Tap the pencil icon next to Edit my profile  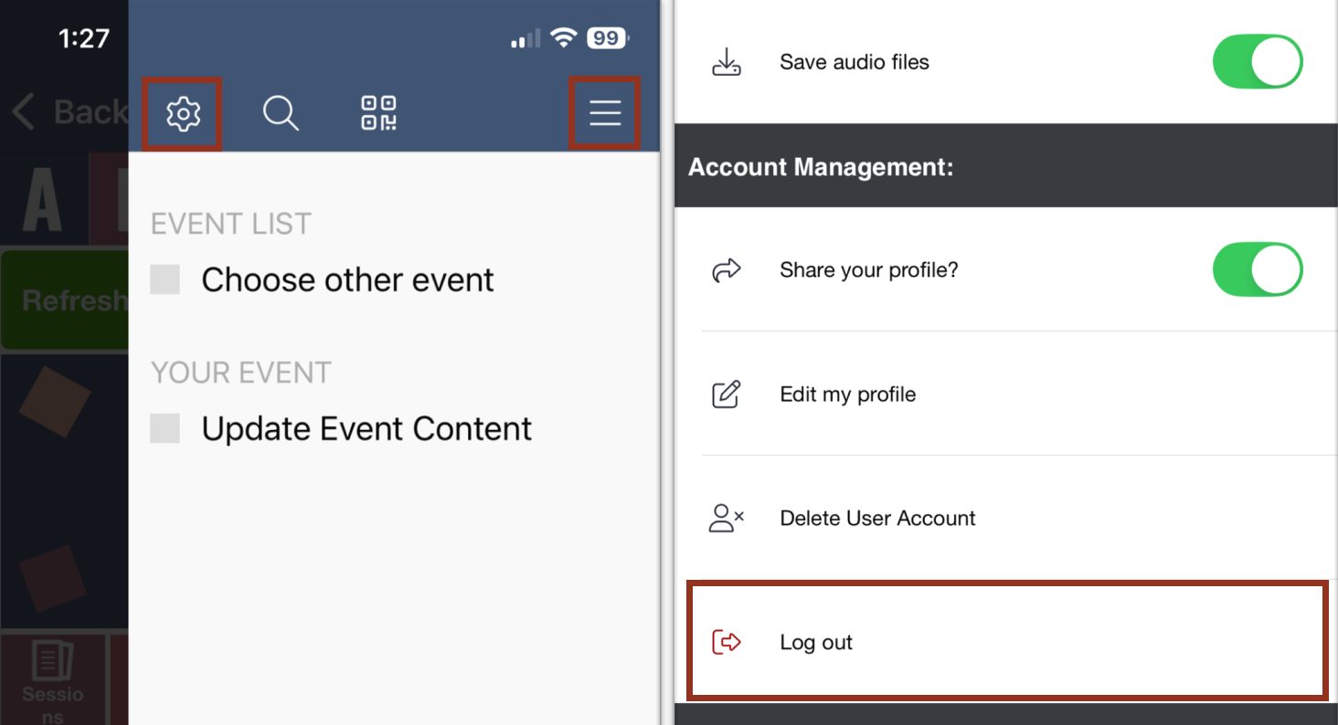pos(727,394)
